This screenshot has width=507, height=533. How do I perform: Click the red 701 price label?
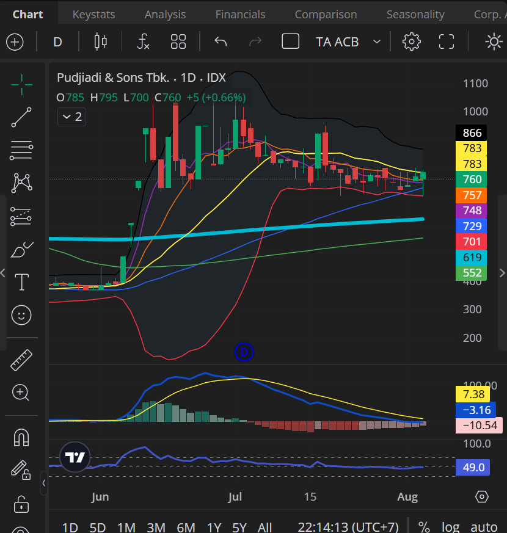pyautogui.click(x=472, y=242)
